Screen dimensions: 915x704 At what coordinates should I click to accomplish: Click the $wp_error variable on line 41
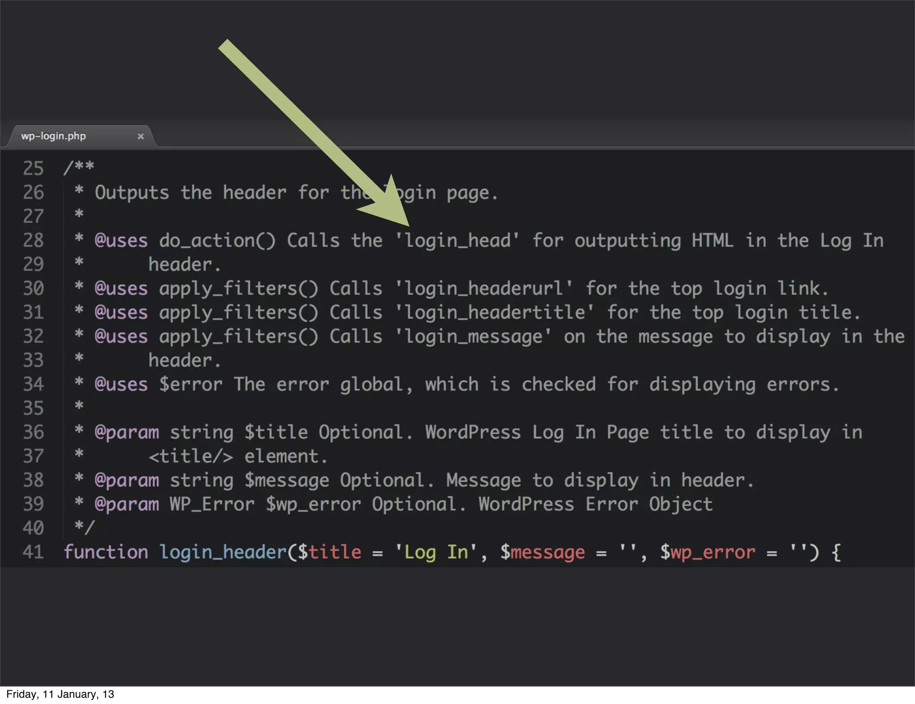[708, 552]
